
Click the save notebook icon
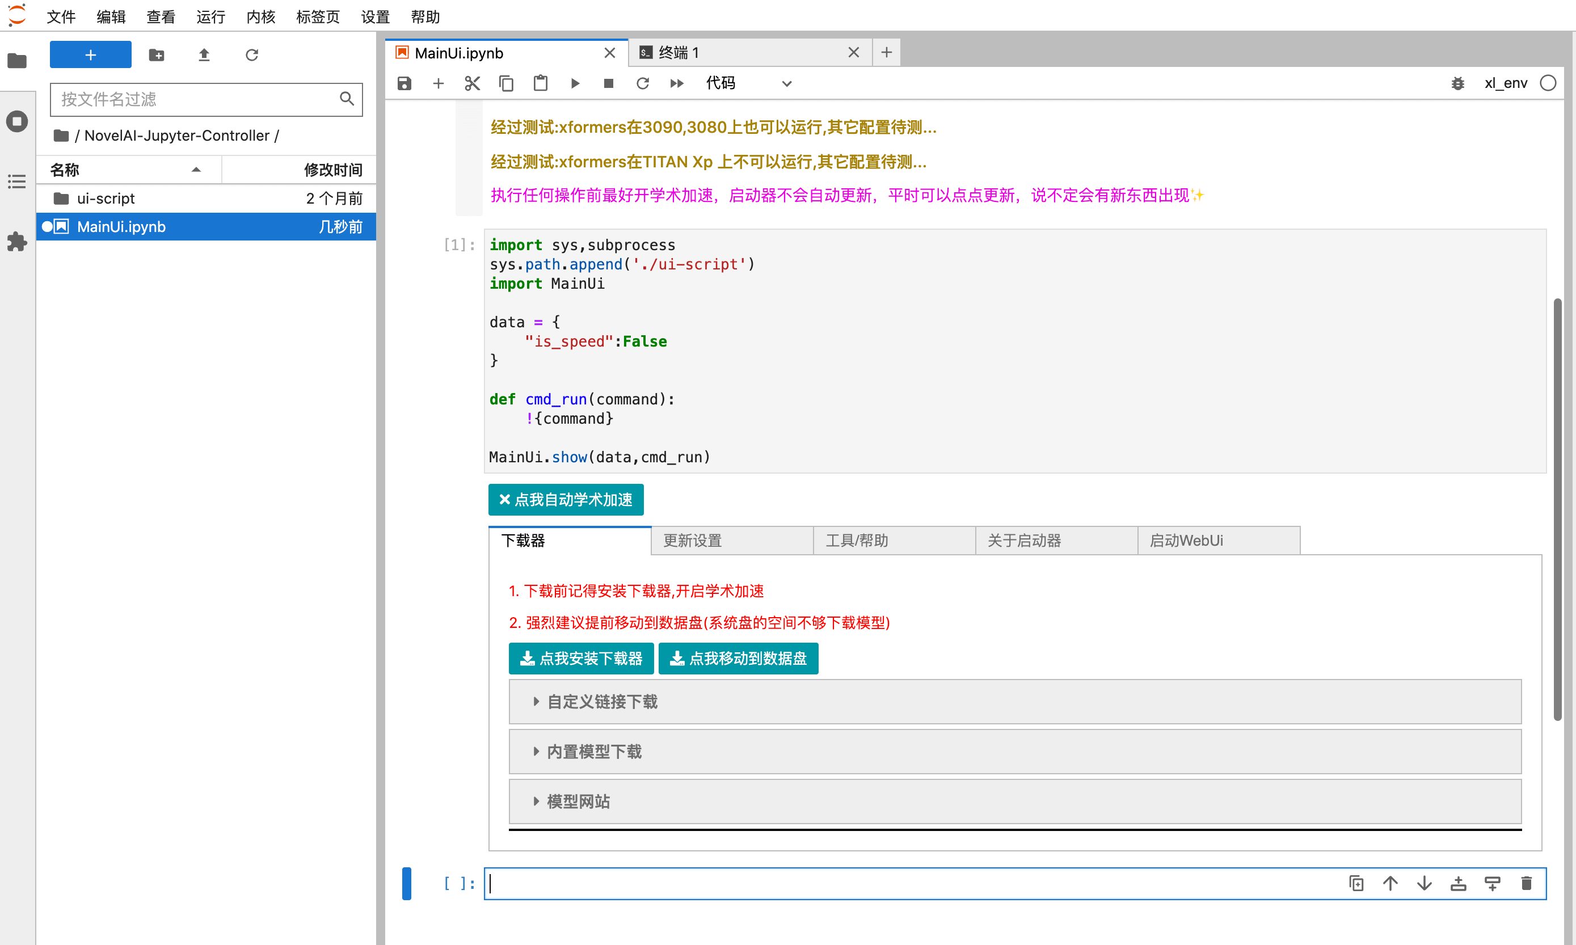pyautogui.click(x=404, y=83)
